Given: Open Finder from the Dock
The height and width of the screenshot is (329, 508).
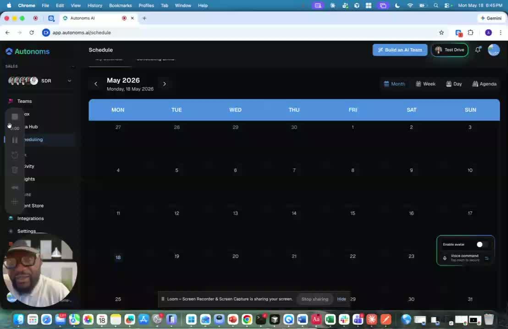Looking at the screenshot, I should (19, 320).
